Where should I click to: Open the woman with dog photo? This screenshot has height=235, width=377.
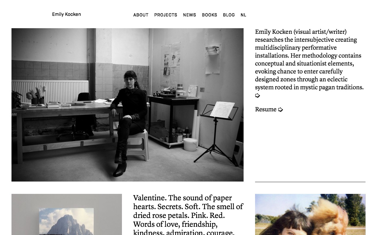click(310, 214)
